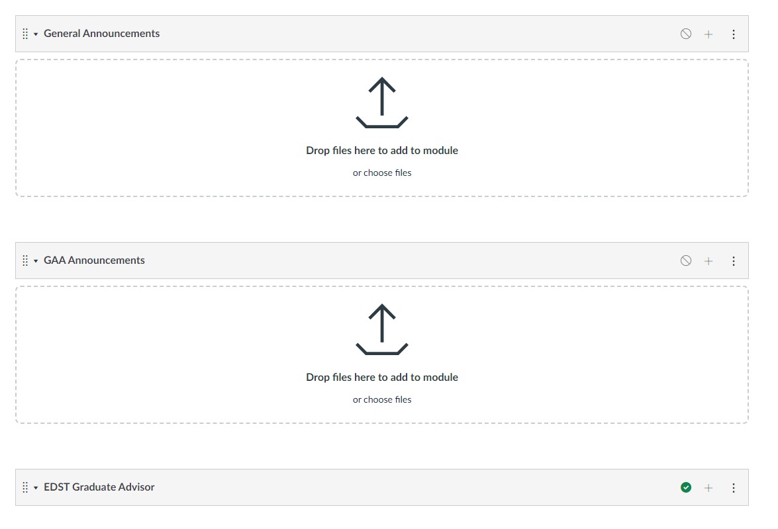Open General Announcements module options menu
The height and width of the screenshot is (529, 778).
click(x=734, y=34)
